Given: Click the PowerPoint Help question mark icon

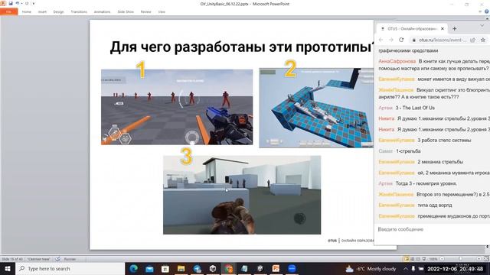Looking at the screenshot, I should coord(487,11).
